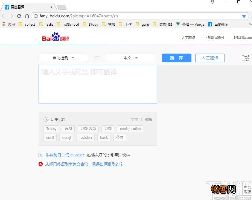Select history item hack
The image size is (252, 200).
click(x=104, y=138)
